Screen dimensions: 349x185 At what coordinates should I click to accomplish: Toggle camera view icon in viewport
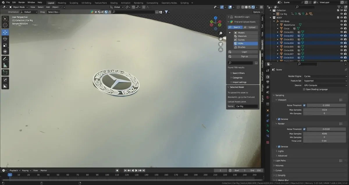(221, 44)
